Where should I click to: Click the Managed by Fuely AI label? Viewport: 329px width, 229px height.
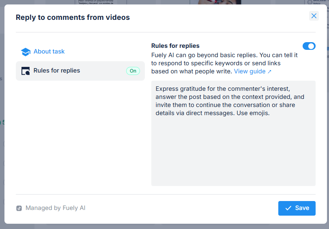coord(55,208)
